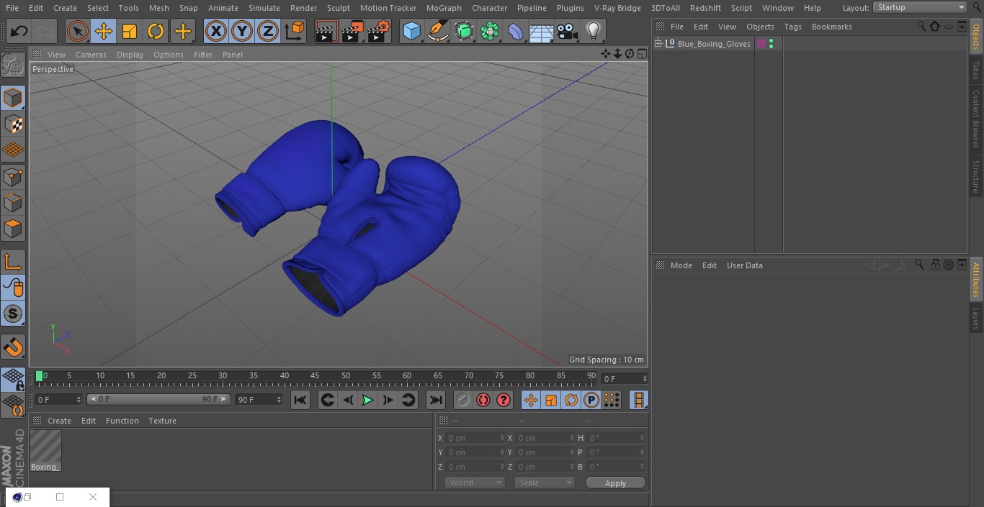Switch to Edges mode
The image size is (984, 507).
pos(13,203)
